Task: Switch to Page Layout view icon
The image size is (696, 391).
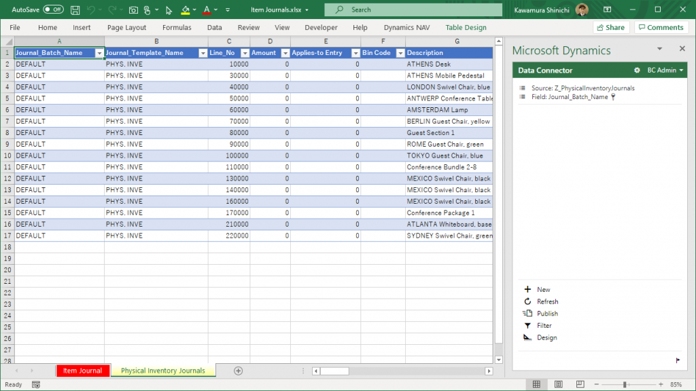Action: tap(559, 384)
